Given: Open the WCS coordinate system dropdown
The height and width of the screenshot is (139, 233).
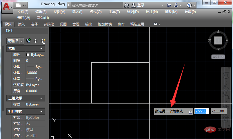Looking at the screenshot, I should point(218,57).
